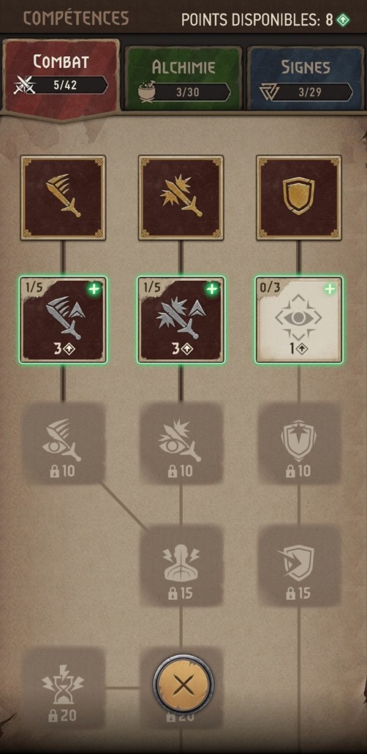Tap locked sword-eye skill in left column
Viewport: 367px width, 754px height.
click(63, 443)
